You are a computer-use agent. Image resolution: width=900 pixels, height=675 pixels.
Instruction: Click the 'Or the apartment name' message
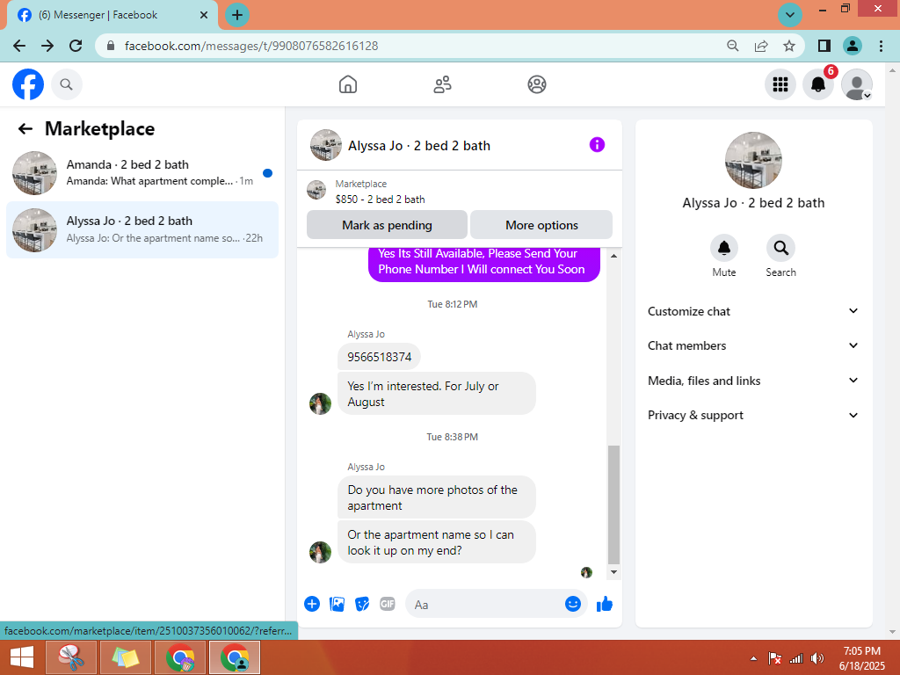(436, 542)
